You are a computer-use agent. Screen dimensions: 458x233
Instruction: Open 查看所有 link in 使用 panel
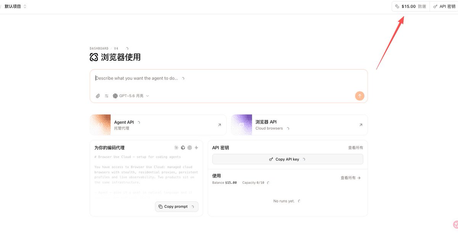click(350, 178)
